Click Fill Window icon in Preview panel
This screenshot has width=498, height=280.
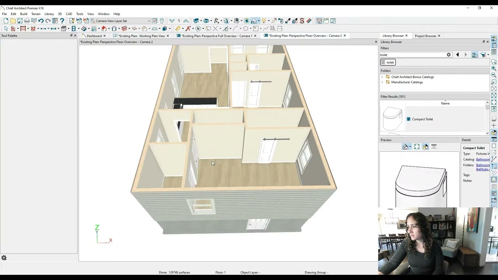click(x=417, y=147)
